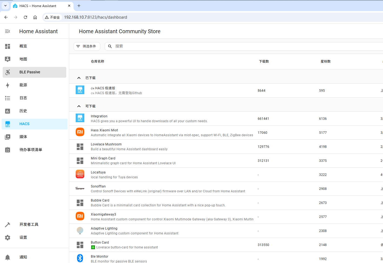Open 开发者工具 developer tools hammer icon
This screenshot has width=383, height=263.
click(x=8, y=225)
